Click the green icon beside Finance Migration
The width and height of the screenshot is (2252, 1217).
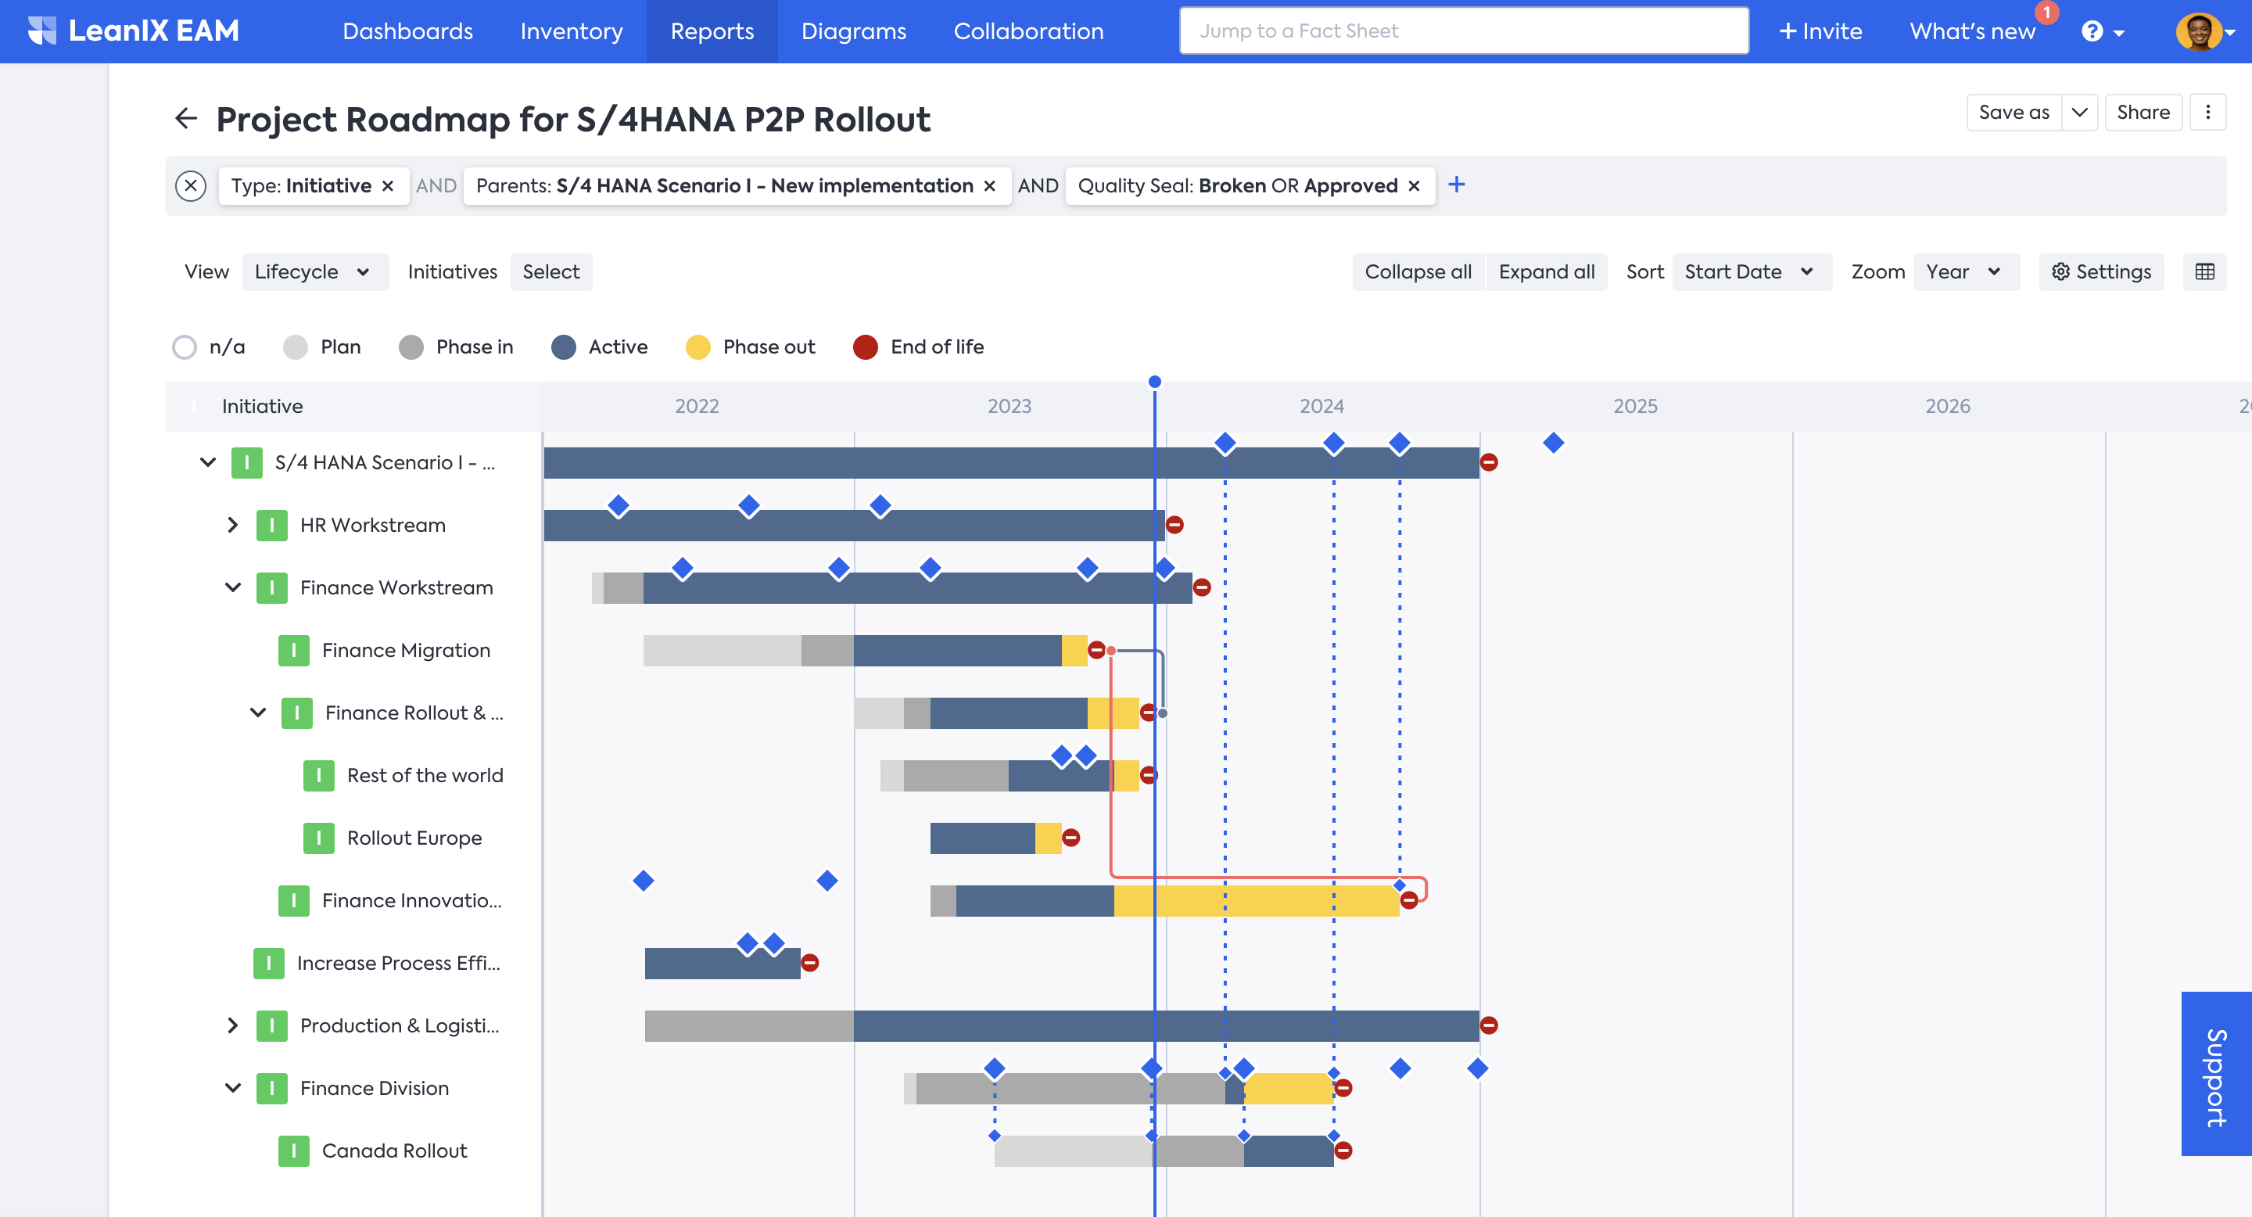point(294,651)
